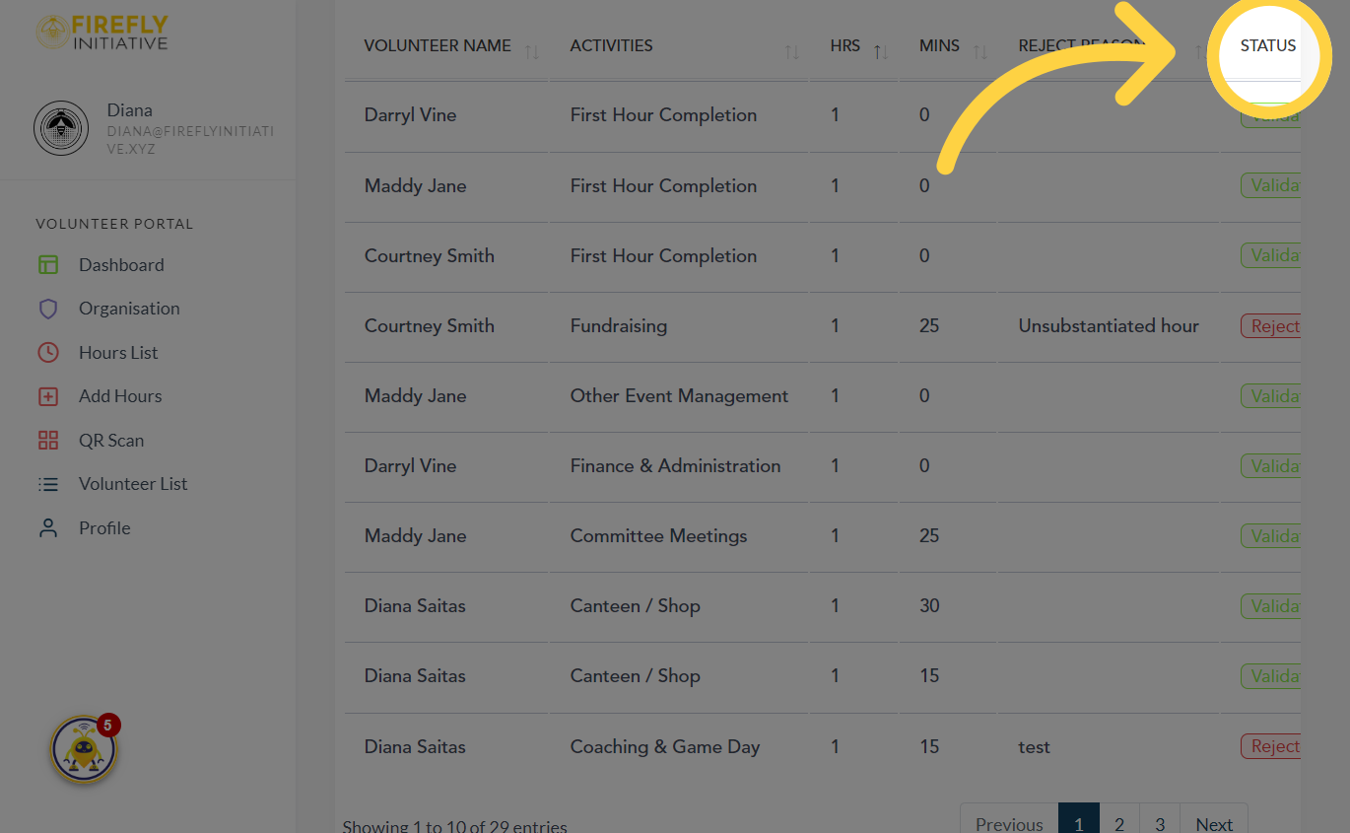Open Diana's profile avatar
This screenshot has width=1350, height=833.
click(61, 129)
